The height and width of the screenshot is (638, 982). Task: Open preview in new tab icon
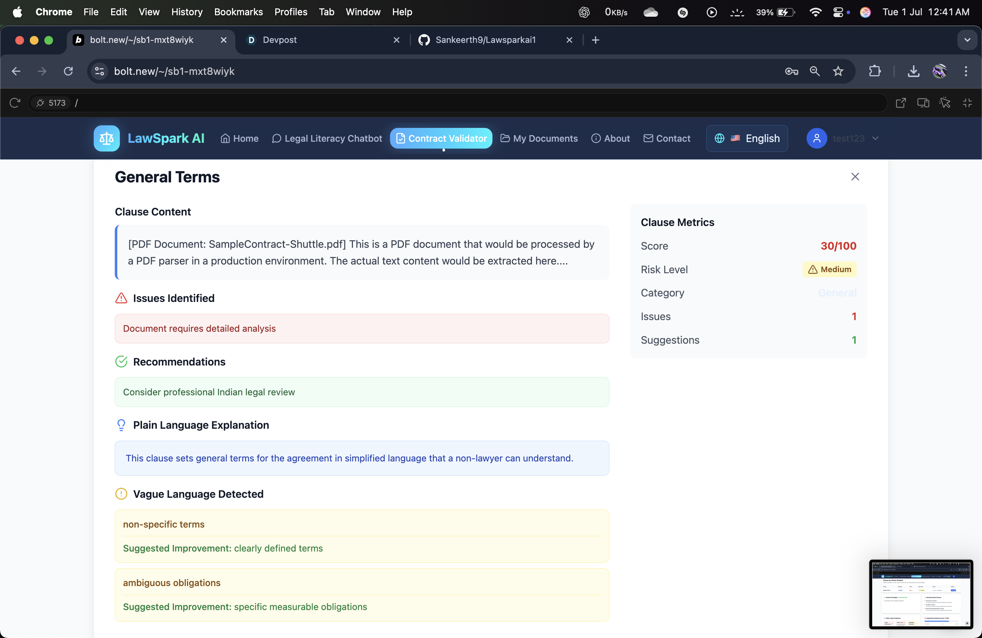(901, 103)
